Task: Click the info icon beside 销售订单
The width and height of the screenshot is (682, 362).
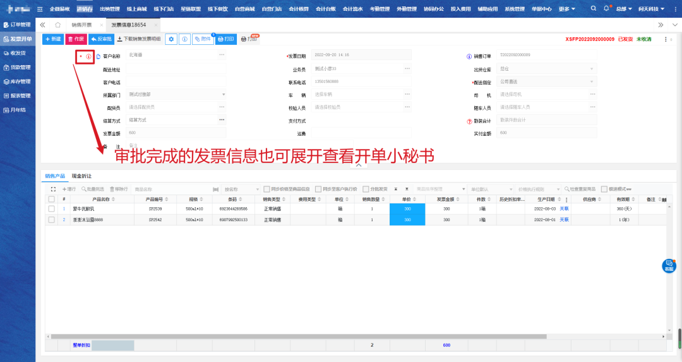Action: [468, 56]
